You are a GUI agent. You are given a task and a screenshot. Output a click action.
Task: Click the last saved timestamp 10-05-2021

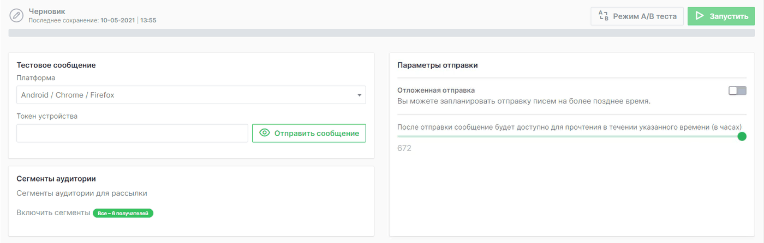pos(117,20)
